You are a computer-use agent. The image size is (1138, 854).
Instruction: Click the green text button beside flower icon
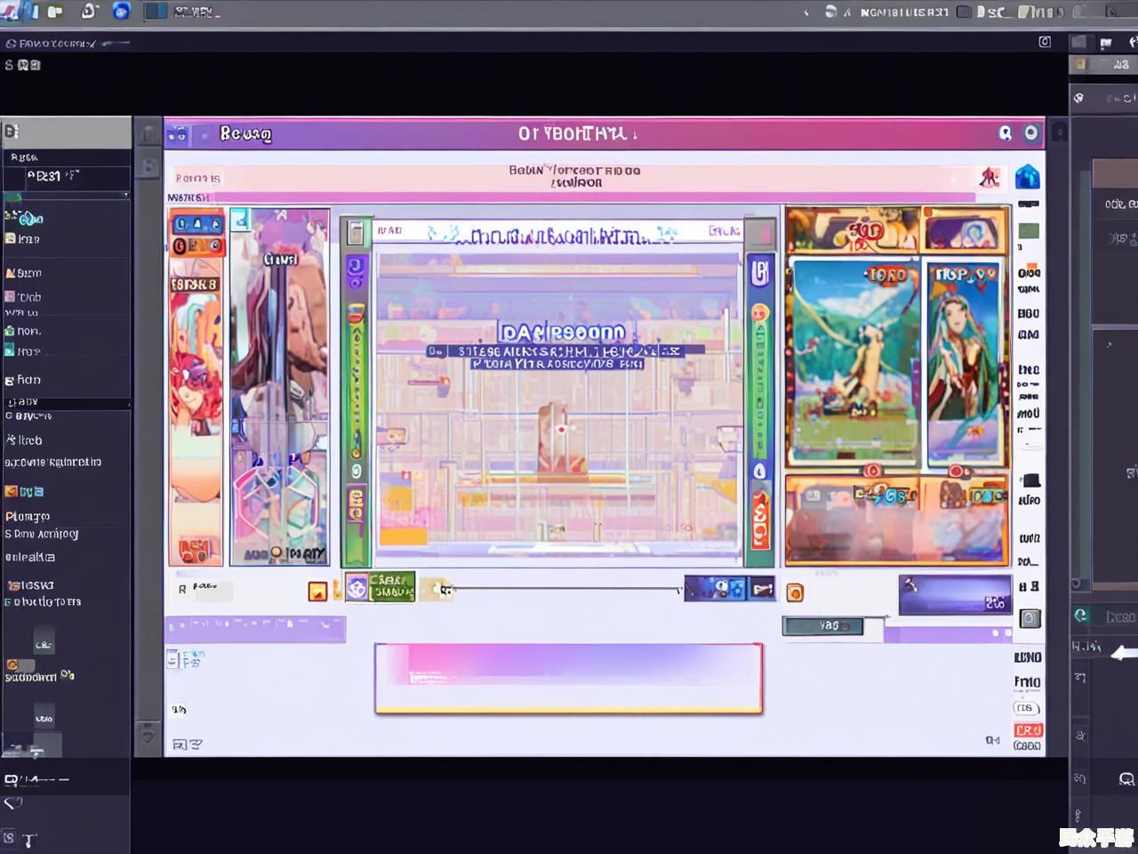[x=392, y=587]
